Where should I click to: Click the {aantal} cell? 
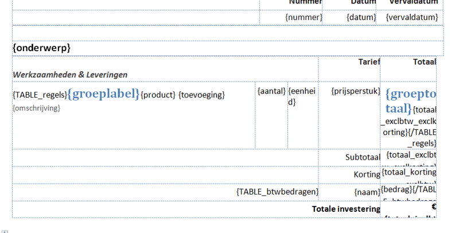(271, 91)
